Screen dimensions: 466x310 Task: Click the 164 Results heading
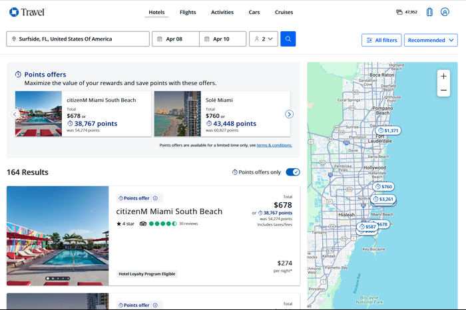(28, 172)
